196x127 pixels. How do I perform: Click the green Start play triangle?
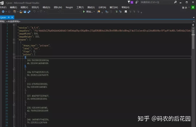(84, 12)
